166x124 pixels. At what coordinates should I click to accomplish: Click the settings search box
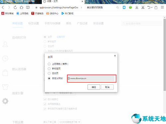[x=142, y=23]
